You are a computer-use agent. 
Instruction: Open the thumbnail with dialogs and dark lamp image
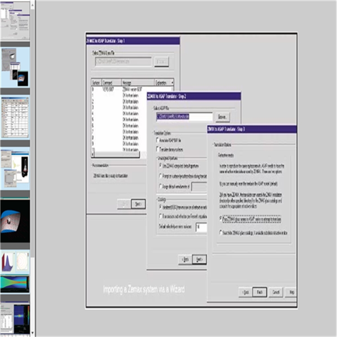15,168
